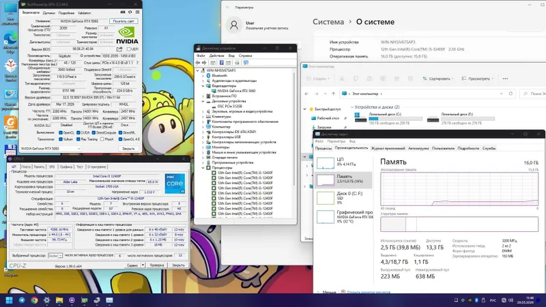
Task: Open the GPU-Z hamburger menu icon
Action: pos(138,12)
